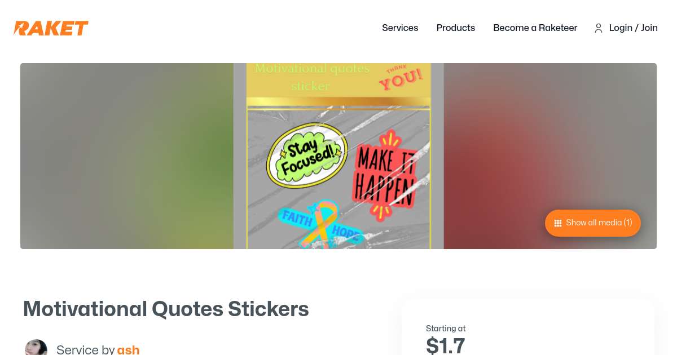This screenshot has width=677, height=355.
Task: Open seller ash's profile link
Action: coord(128,349)
